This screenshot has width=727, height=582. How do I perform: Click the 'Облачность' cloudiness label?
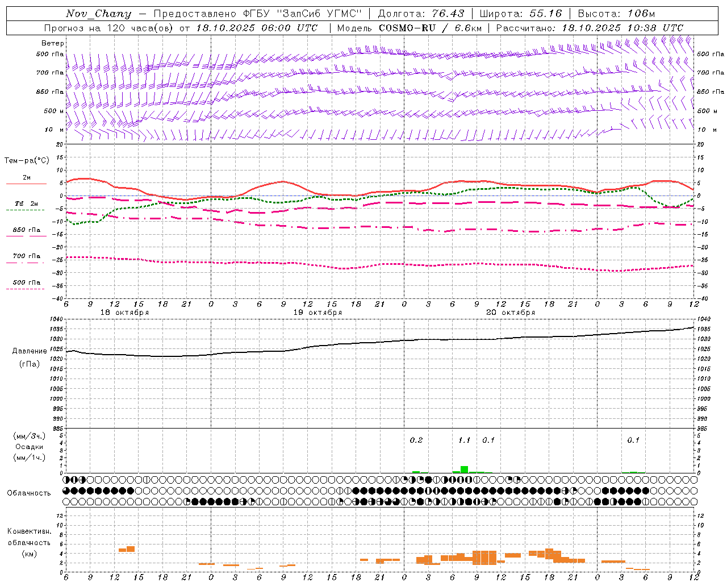[x=29, y=493]
